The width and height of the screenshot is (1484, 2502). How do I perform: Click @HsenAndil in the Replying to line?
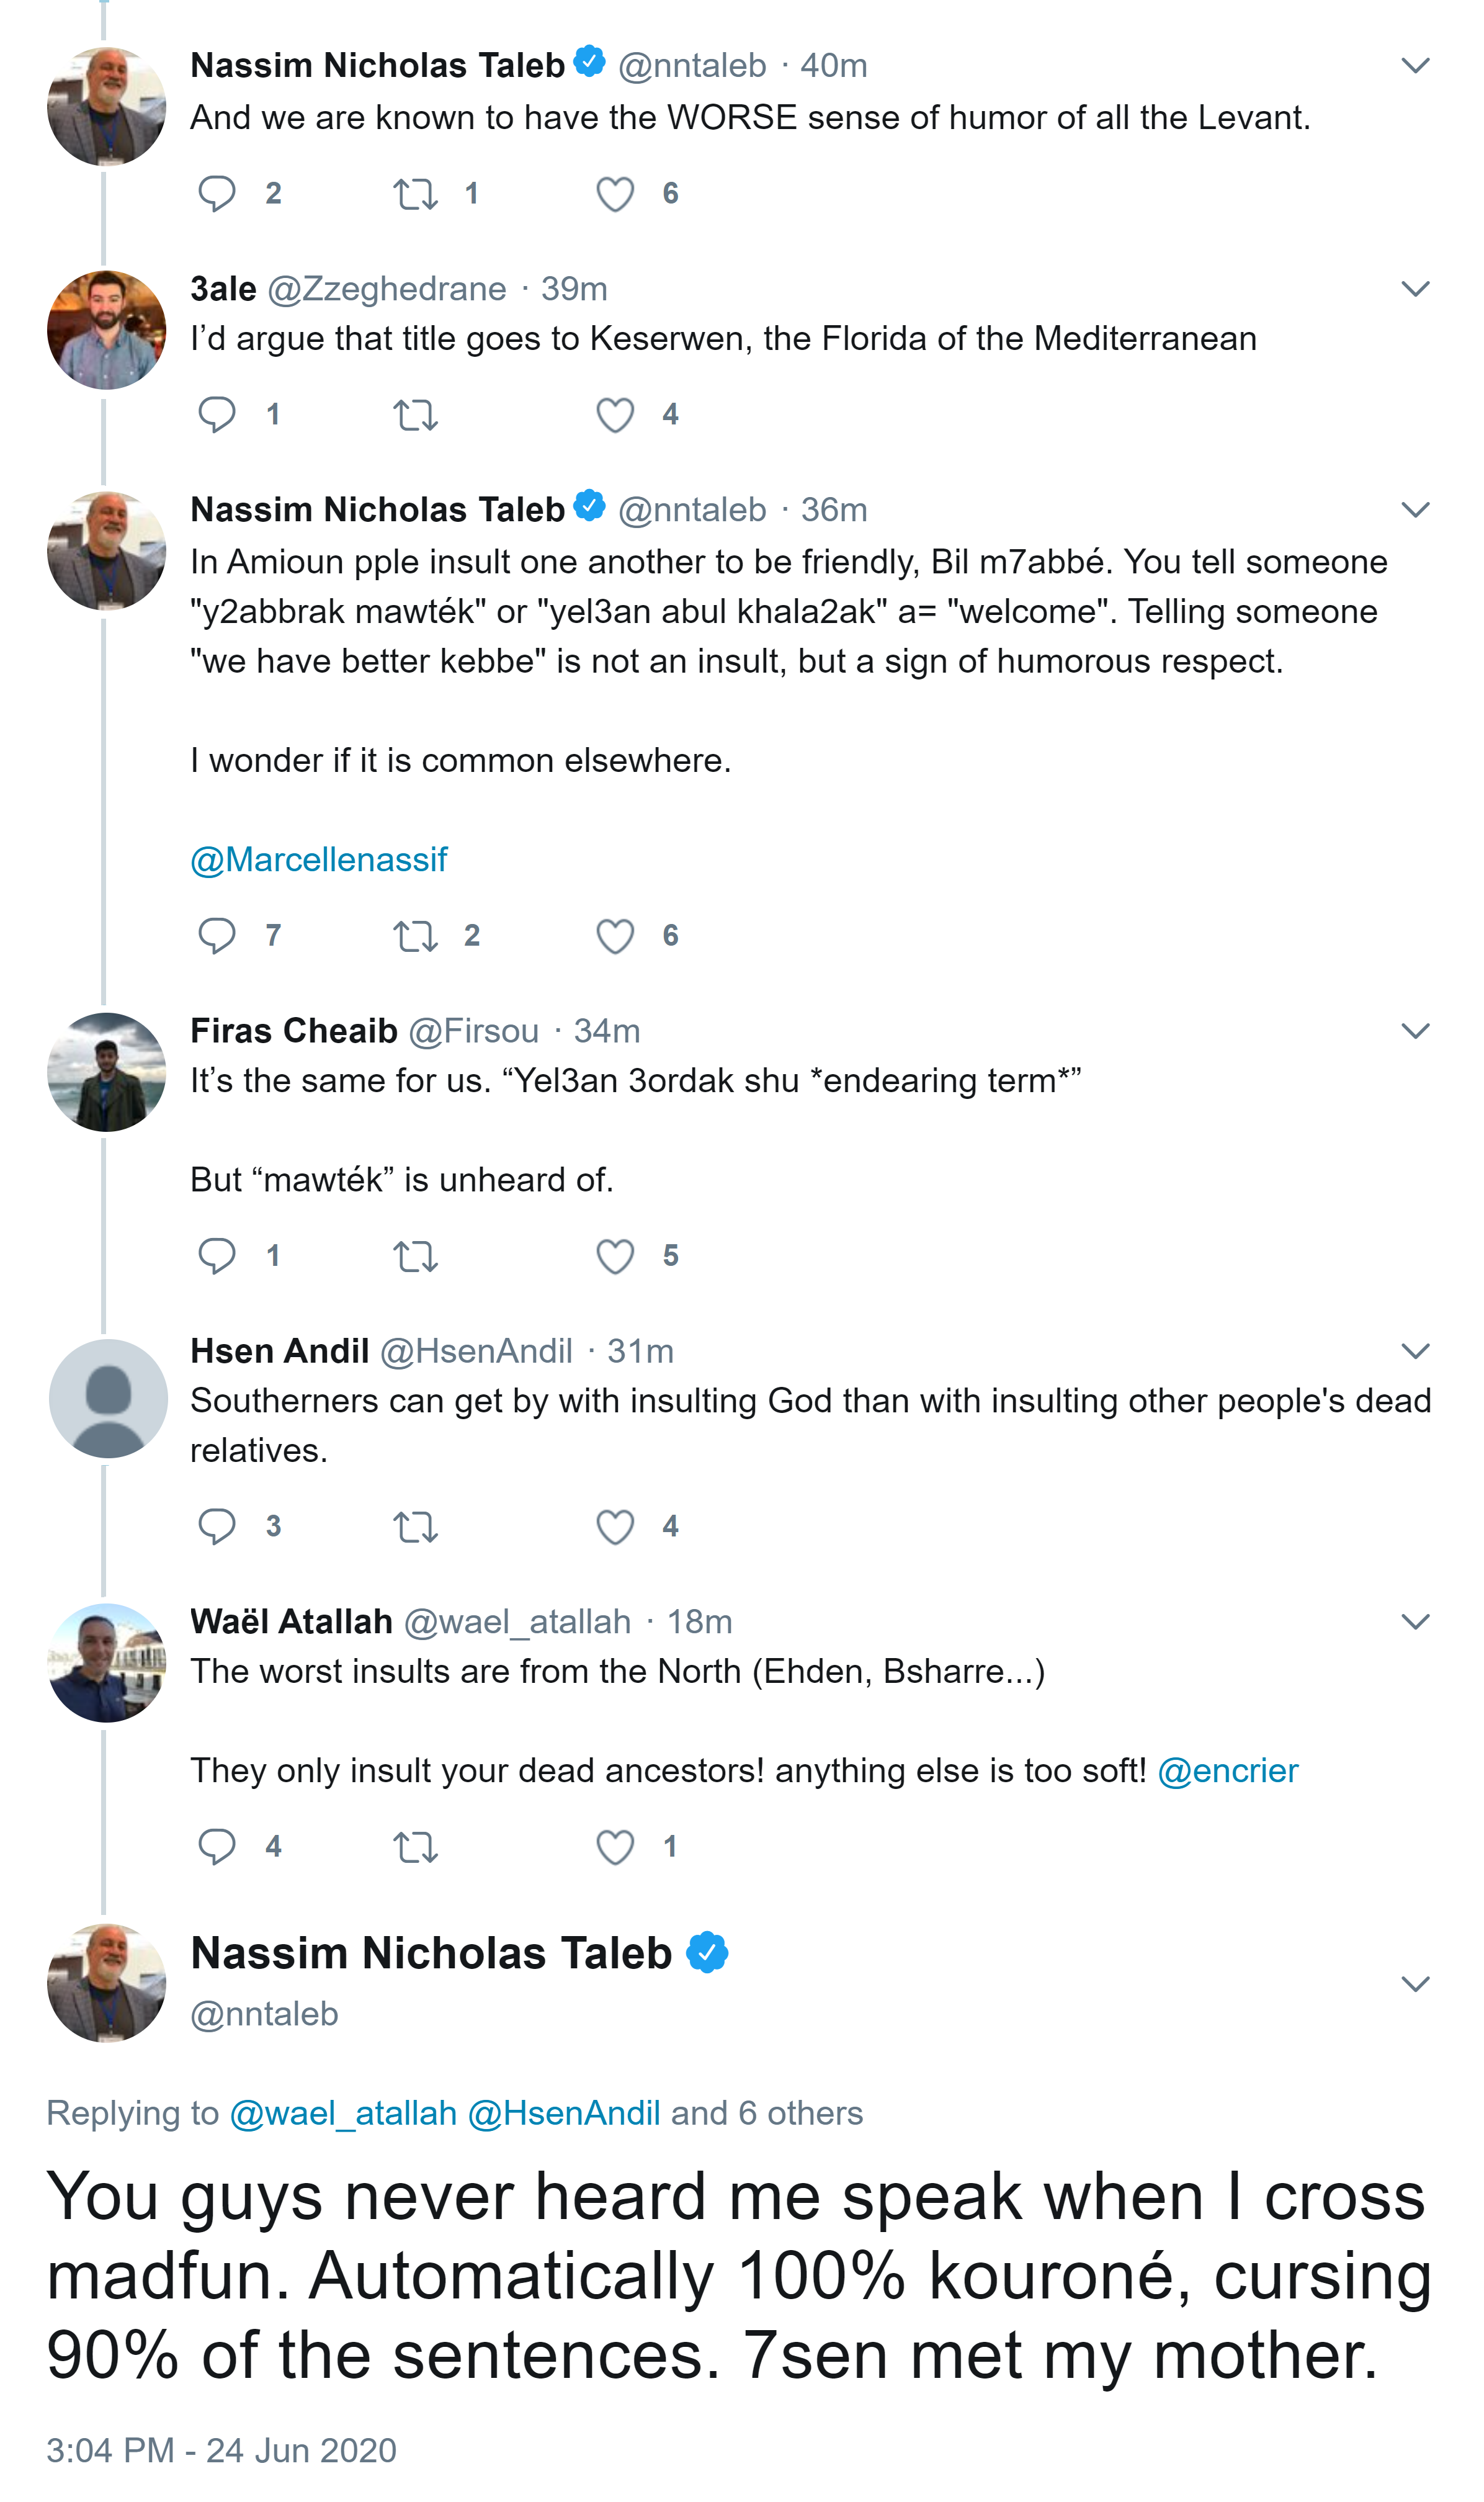pos(564,2113)
